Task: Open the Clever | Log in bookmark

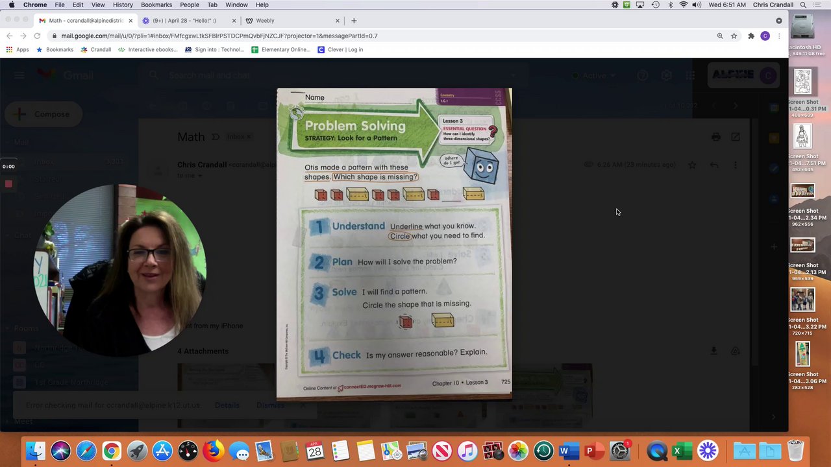Action: tap(340, 49)
